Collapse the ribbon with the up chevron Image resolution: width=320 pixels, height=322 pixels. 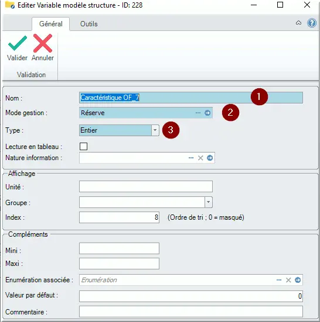298,23
